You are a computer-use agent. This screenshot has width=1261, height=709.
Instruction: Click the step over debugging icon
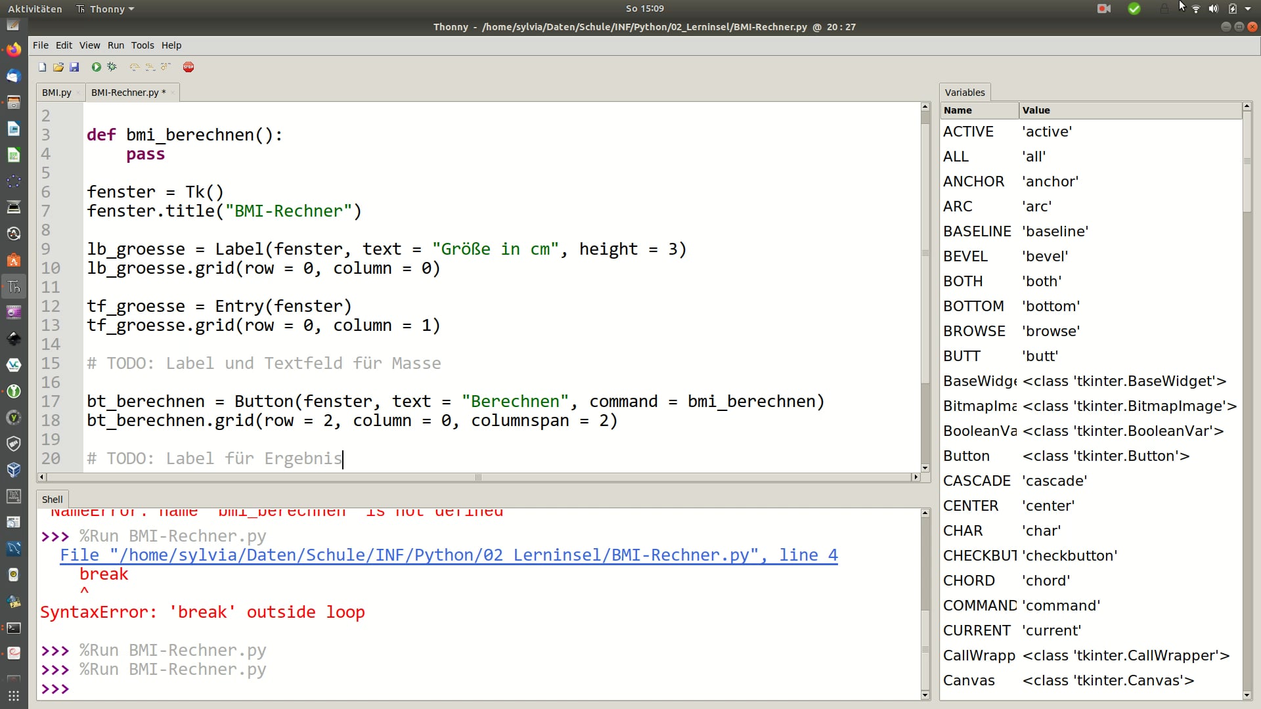click(135, 66)
